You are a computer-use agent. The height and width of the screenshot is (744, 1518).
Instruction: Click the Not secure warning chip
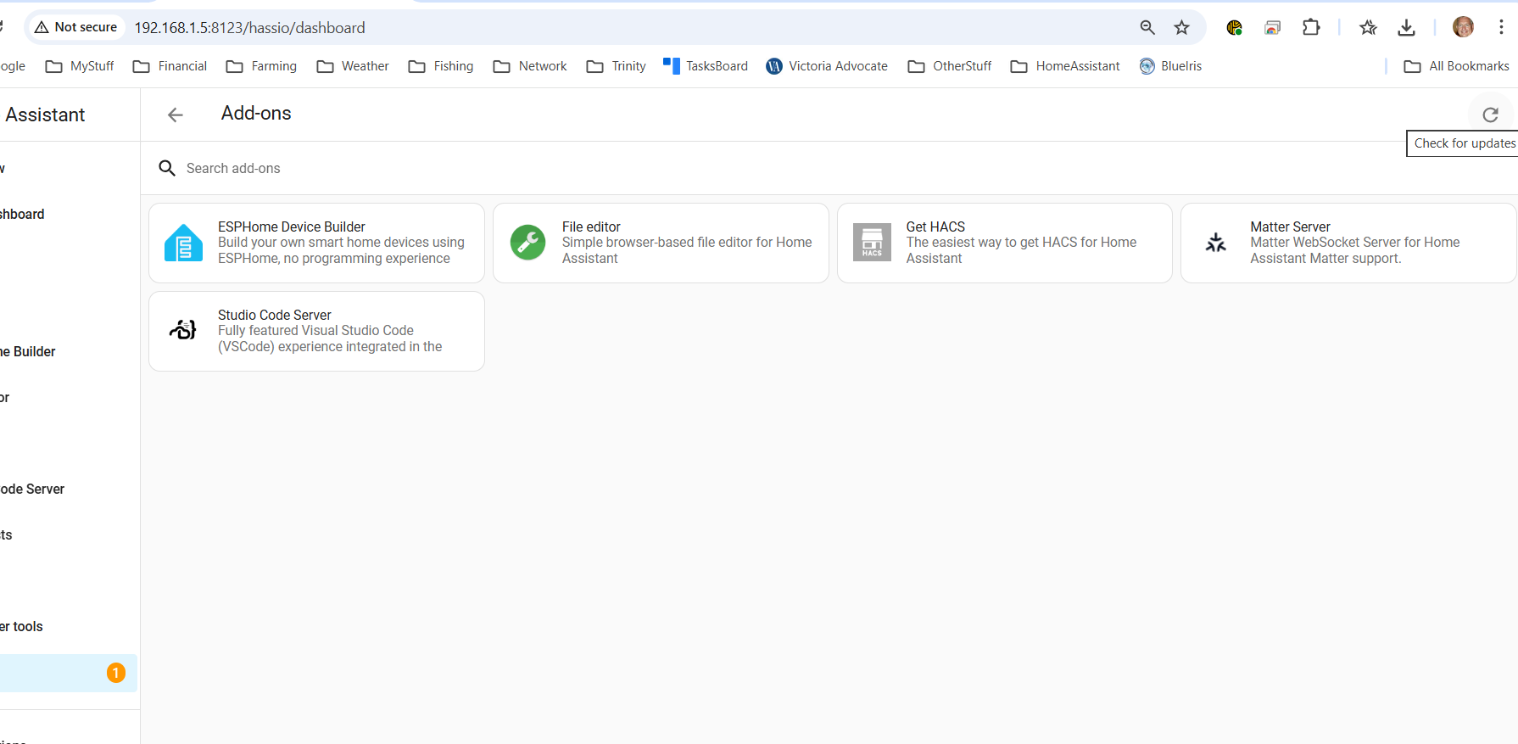point(75,27)
